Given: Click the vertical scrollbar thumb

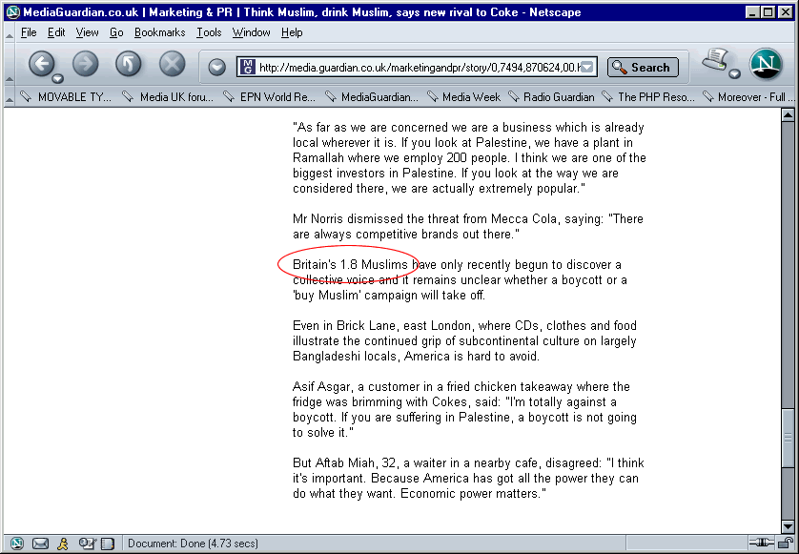Looking at the screenshot, I should [x=788, y=438].
